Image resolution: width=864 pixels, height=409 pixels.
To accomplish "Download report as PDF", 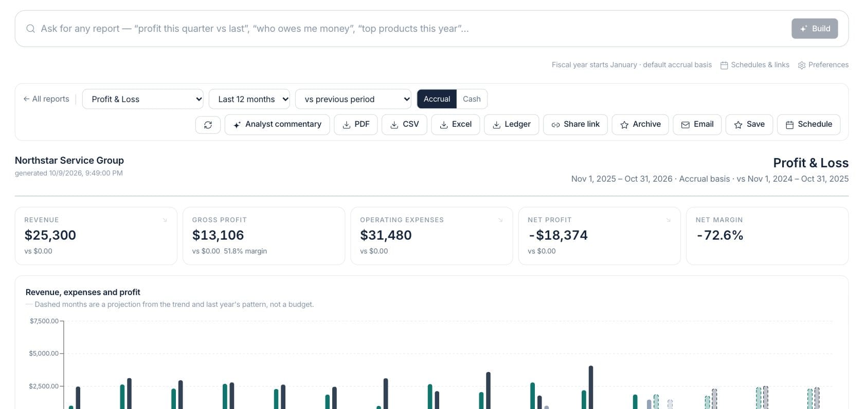I will pyautogui.click(x=356, y=125).
